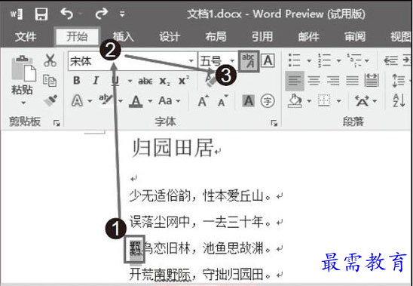Click the sort A-Z icon

pyautogui.click(x=399, y=101)
